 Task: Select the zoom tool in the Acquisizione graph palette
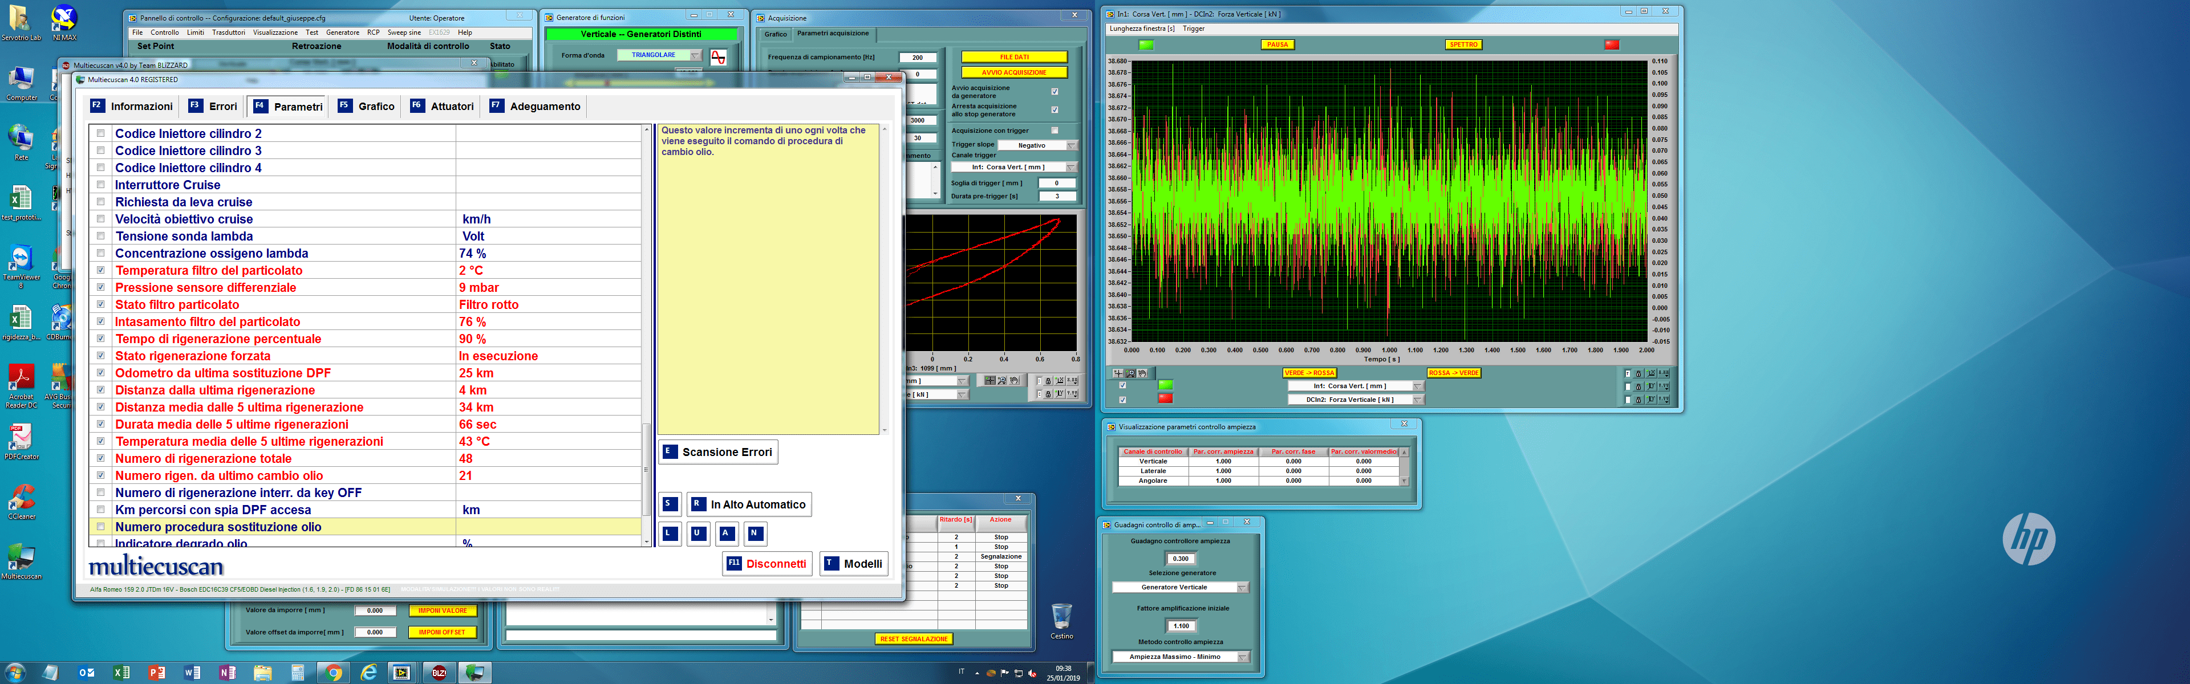tap(1001, 381)
